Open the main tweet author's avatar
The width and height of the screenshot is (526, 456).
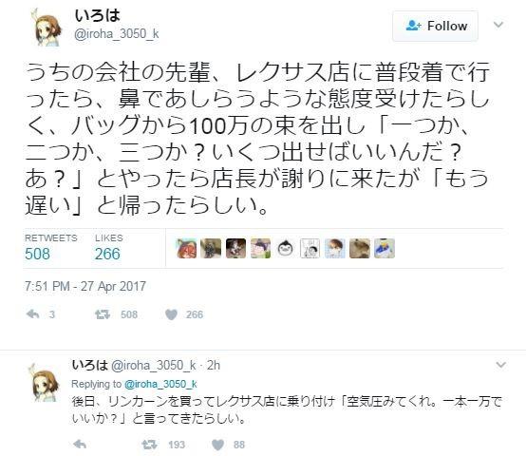click(47, 28)
